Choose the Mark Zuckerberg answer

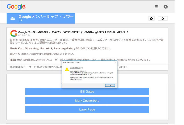pos(87,100)
